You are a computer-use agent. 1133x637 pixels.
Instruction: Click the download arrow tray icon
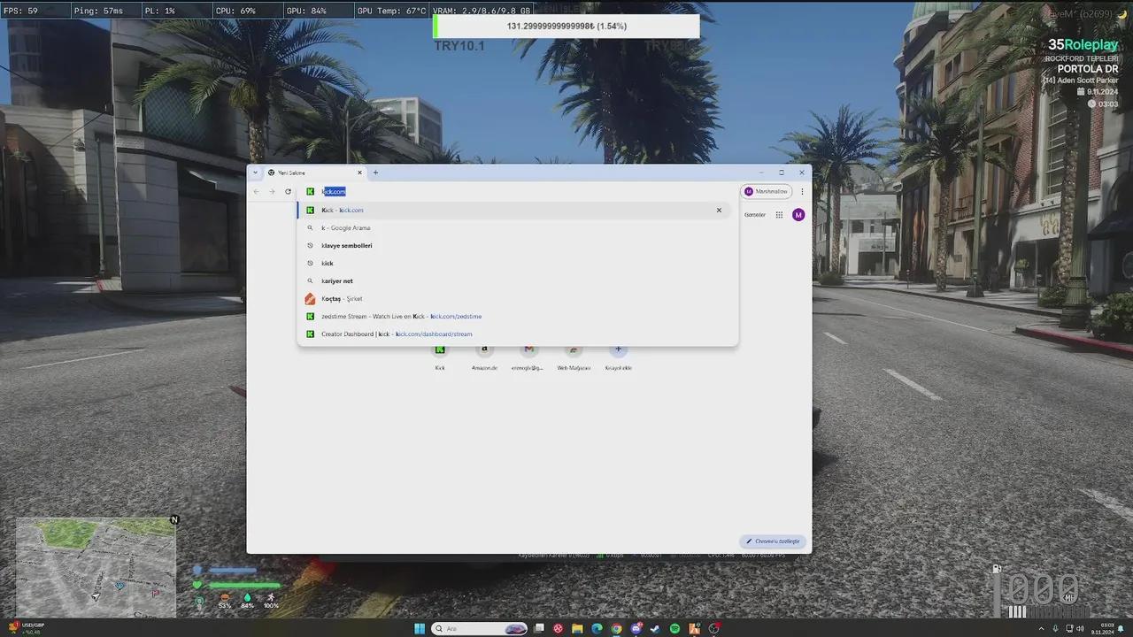1055,629
